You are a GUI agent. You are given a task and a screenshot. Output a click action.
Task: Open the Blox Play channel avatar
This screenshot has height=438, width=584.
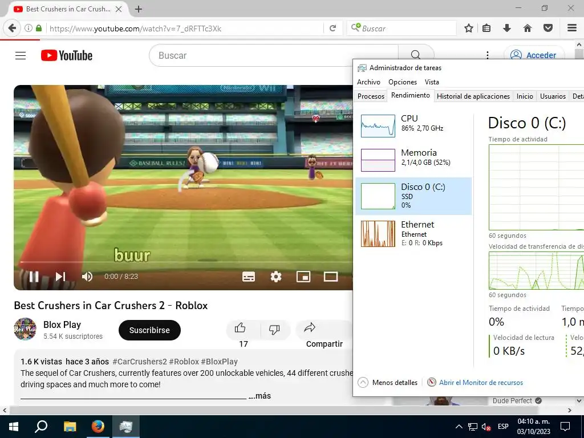(25, 329)
